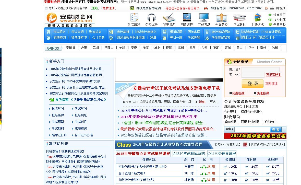Click the member login avatar icon
The width and height of the screenshot is (301, 185).
coord(229,62)
